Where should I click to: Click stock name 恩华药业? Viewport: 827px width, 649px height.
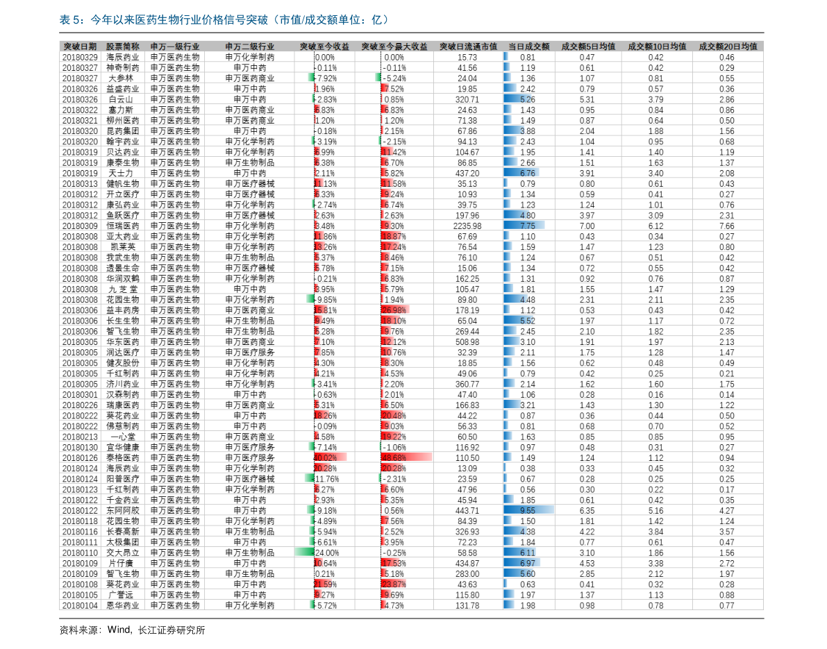[123, 605]
